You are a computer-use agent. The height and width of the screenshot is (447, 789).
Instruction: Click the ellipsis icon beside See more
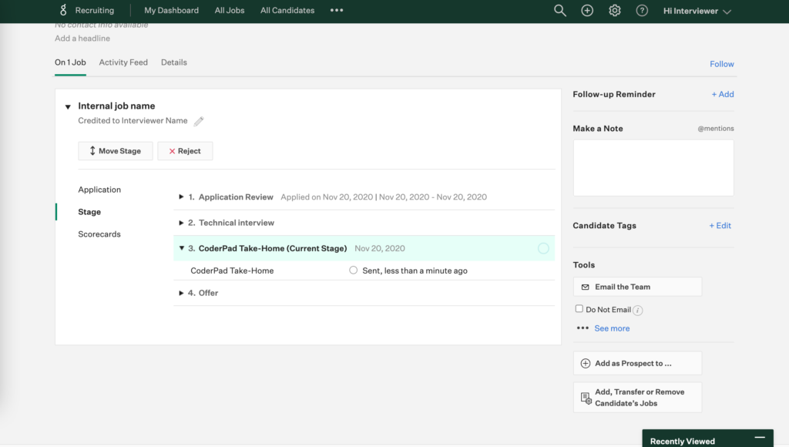583,328
